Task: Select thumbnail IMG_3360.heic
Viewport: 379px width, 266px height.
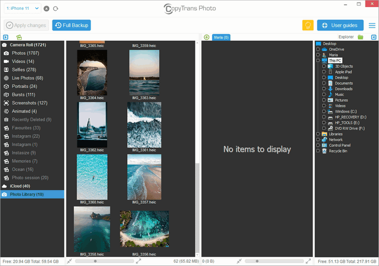Action: 92,177
